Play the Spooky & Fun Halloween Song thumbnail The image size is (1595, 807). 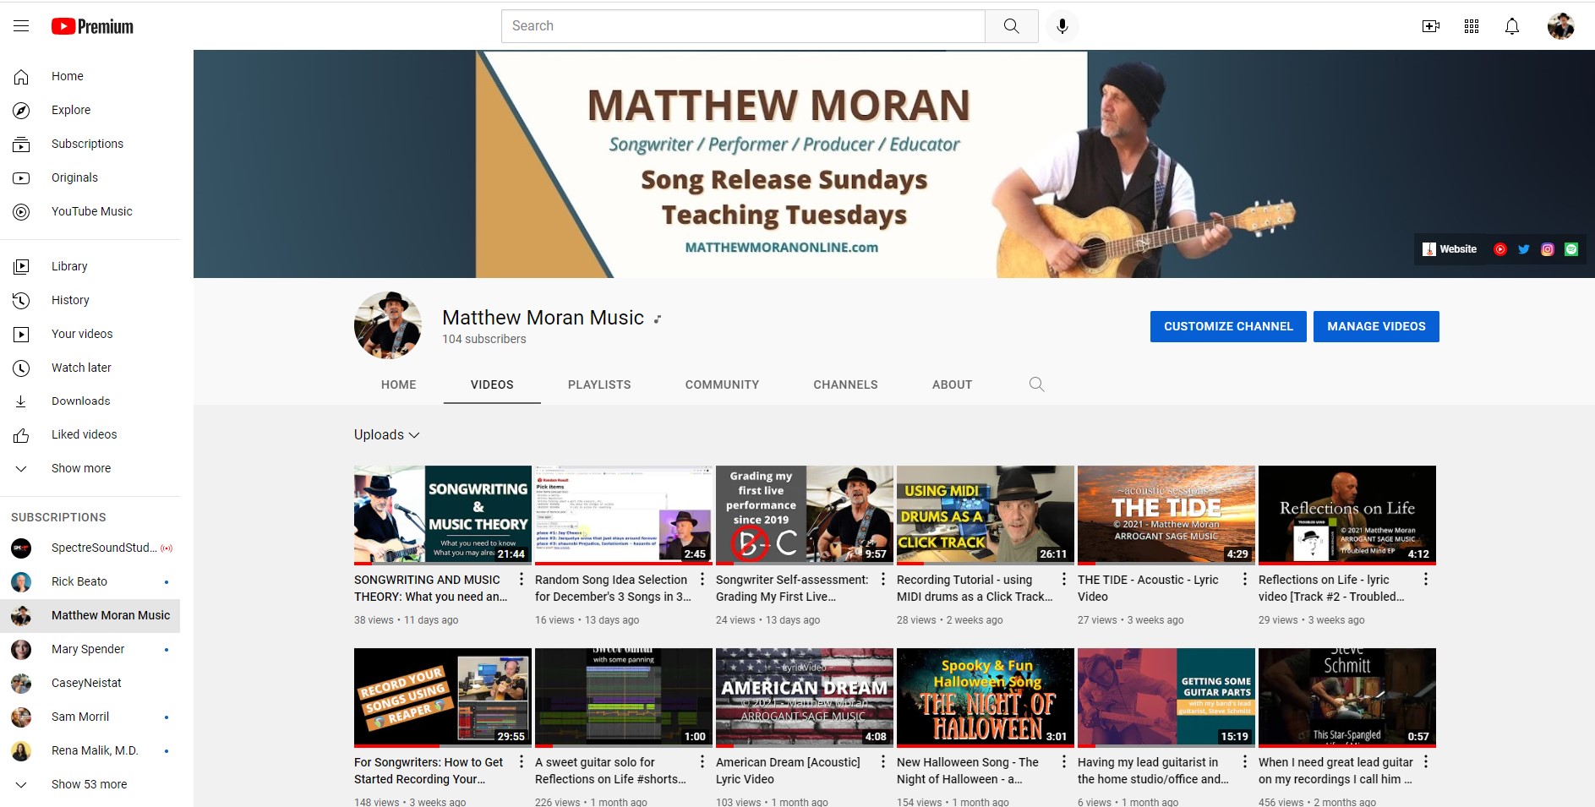[986, 697]
